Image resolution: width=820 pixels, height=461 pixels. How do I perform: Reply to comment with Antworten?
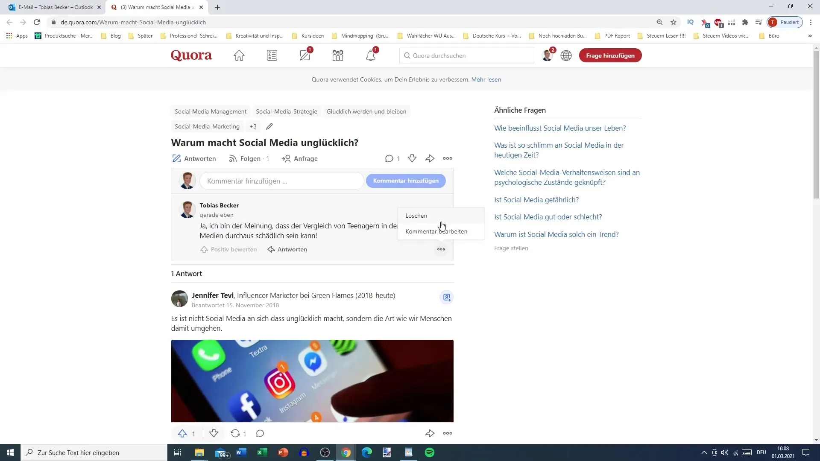[x=287, y=249]
